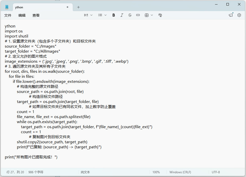
Task: Click the megaphone announcements icon
Action: pos(231,15)
